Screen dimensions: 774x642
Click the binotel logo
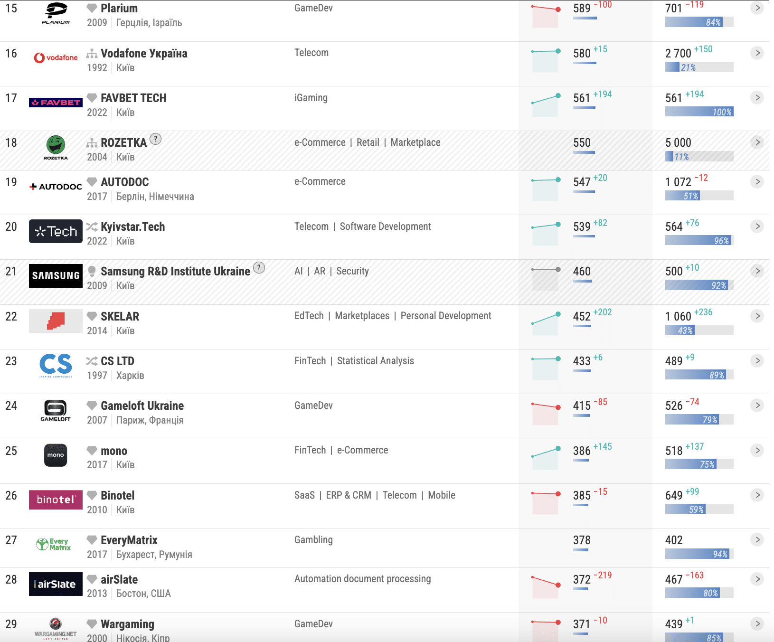tap(56, 500)
